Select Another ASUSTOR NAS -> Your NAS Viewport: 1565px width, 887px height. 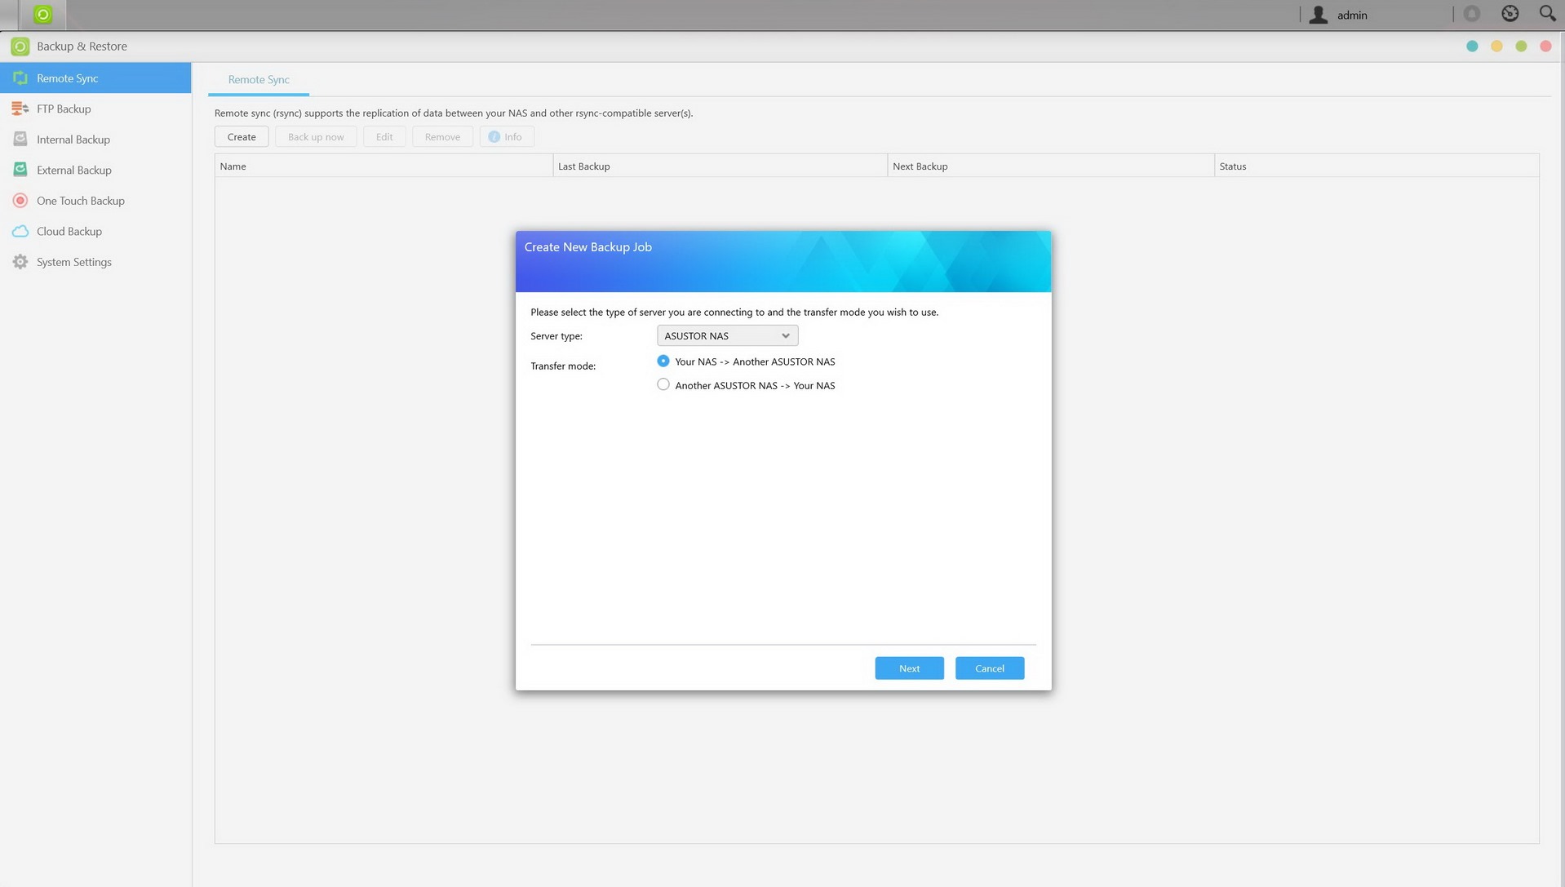pyautogui.click(x=663, y=384)
